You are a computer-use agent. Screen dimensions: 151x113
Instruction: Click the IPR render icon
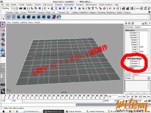pyautogui.click(x=128, y=9)
